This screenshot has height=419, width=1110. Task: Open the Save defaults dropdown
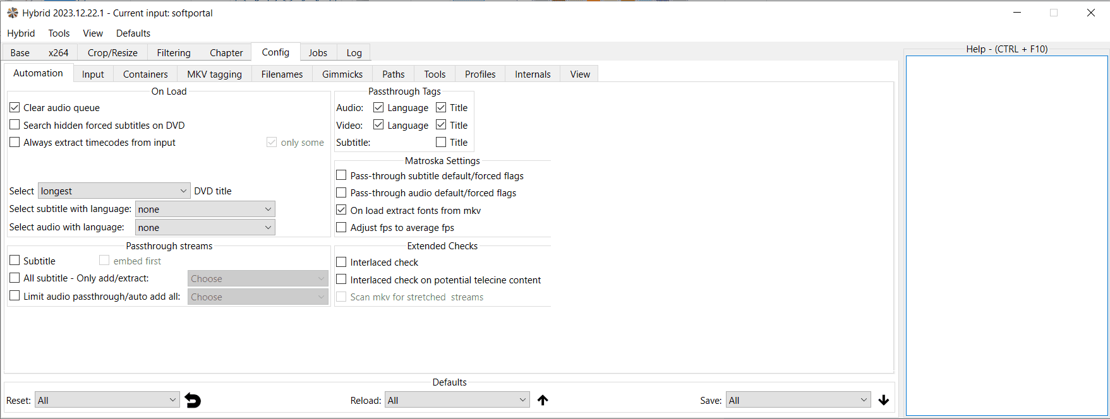[x=798, y=400]
